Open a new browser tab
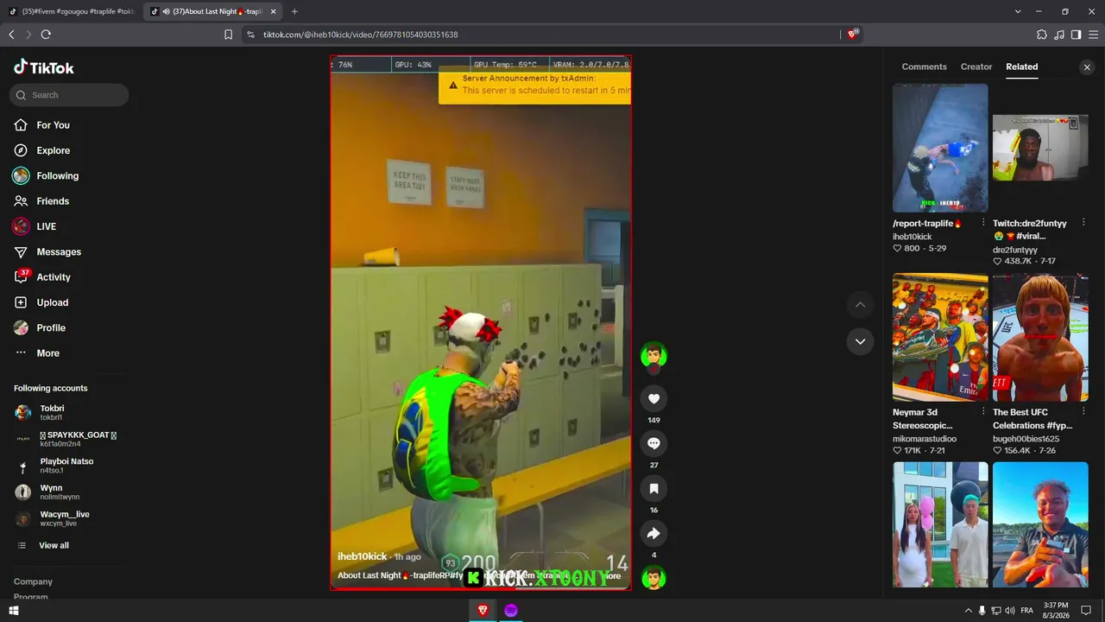 294,11
